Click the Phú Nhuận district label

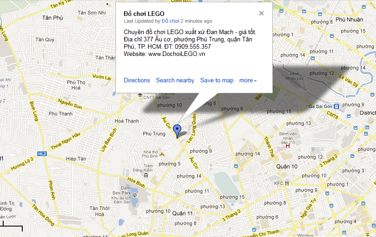(x=349, y=20)
